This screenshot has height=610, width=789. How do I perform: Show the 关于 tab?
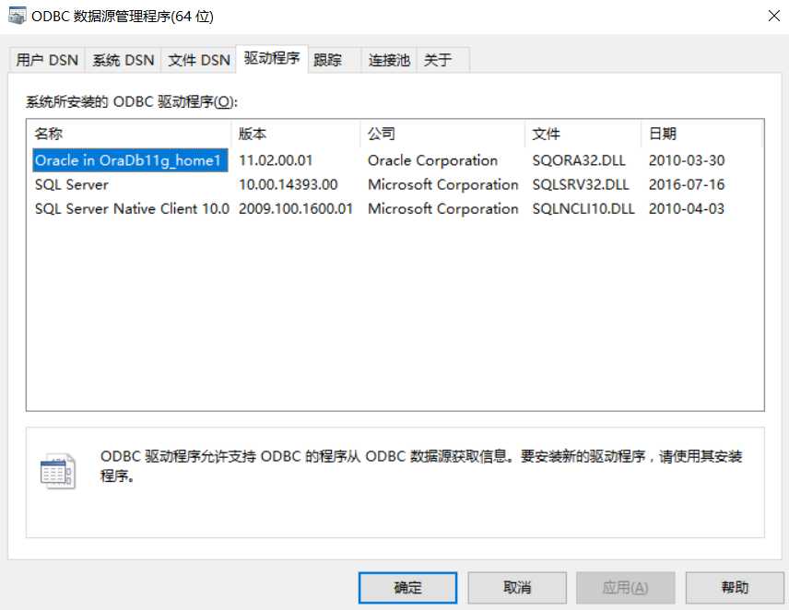(442, 60)
